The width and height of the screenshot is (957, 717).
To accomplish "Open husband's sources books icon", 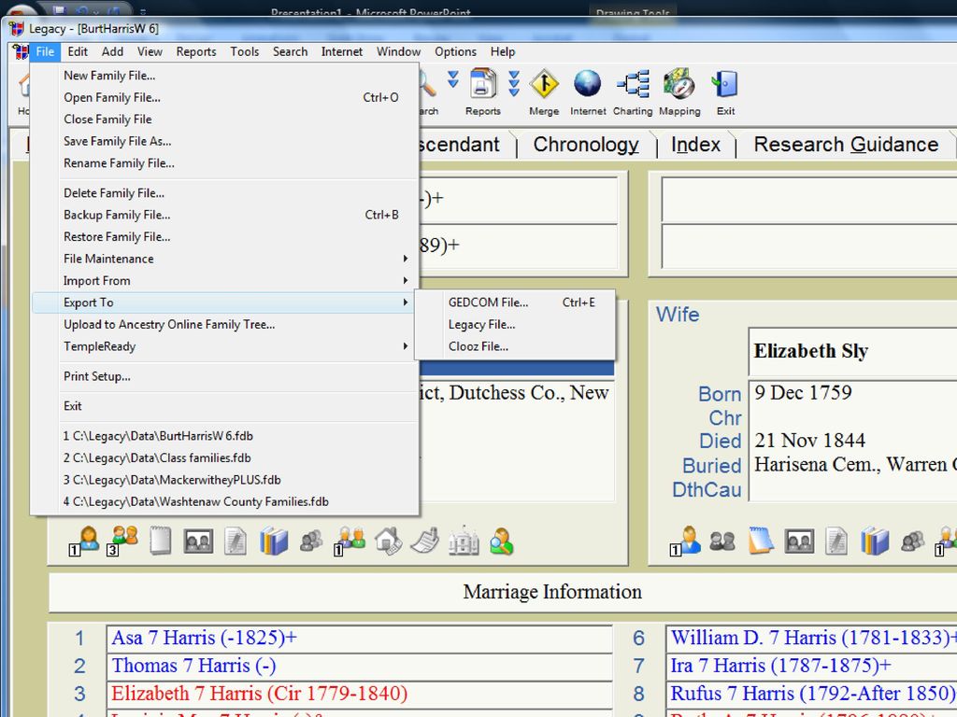I will [x=274, y=541].
